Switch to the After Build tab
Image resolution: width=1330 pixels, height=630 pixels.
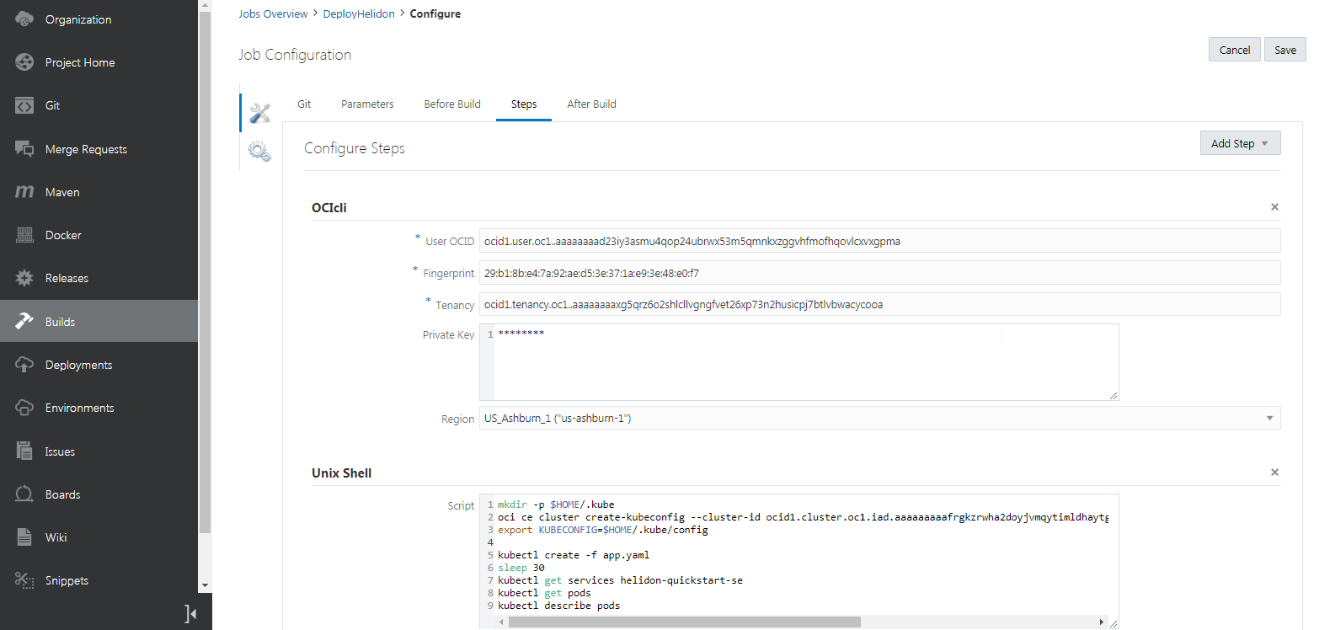(x=591, y=104)
